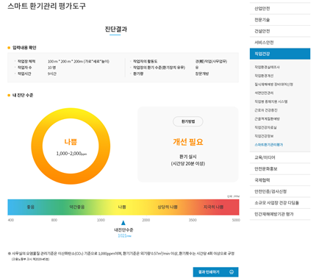Go to 근골격계질환예방 submenu link

coord(267,118)
